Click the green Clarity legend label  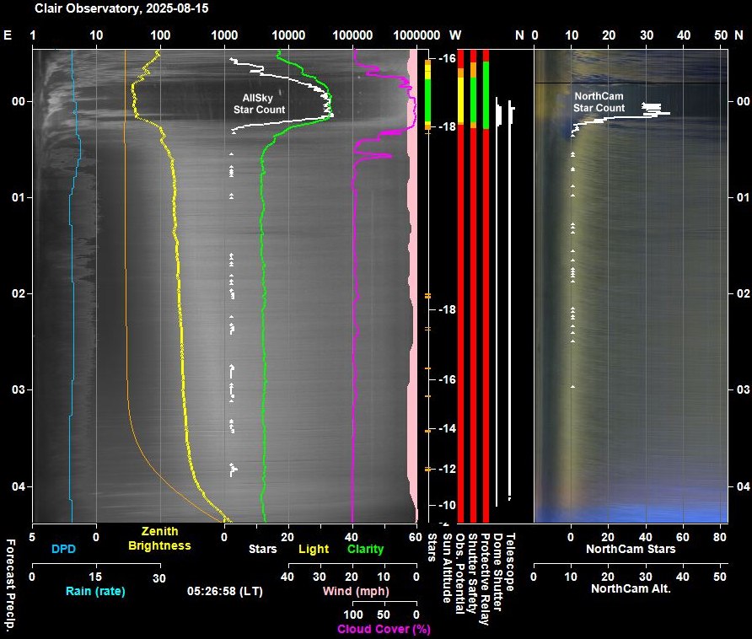(365, 549)
